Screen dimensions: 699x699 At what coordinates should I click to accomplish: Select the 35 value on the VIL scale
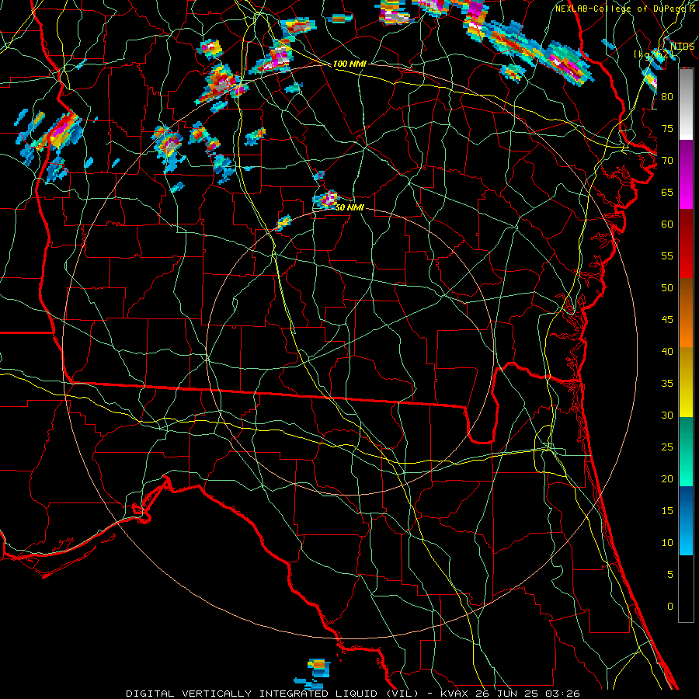pos(667,384)
